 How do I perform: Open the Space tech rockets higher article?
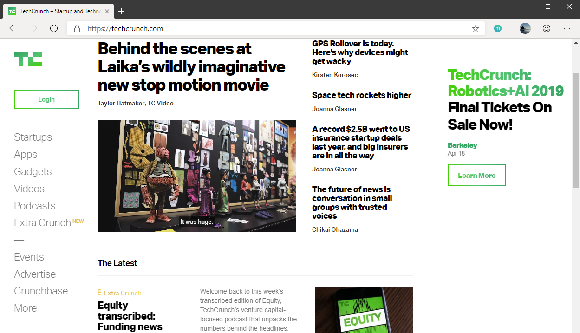(362, 95)
